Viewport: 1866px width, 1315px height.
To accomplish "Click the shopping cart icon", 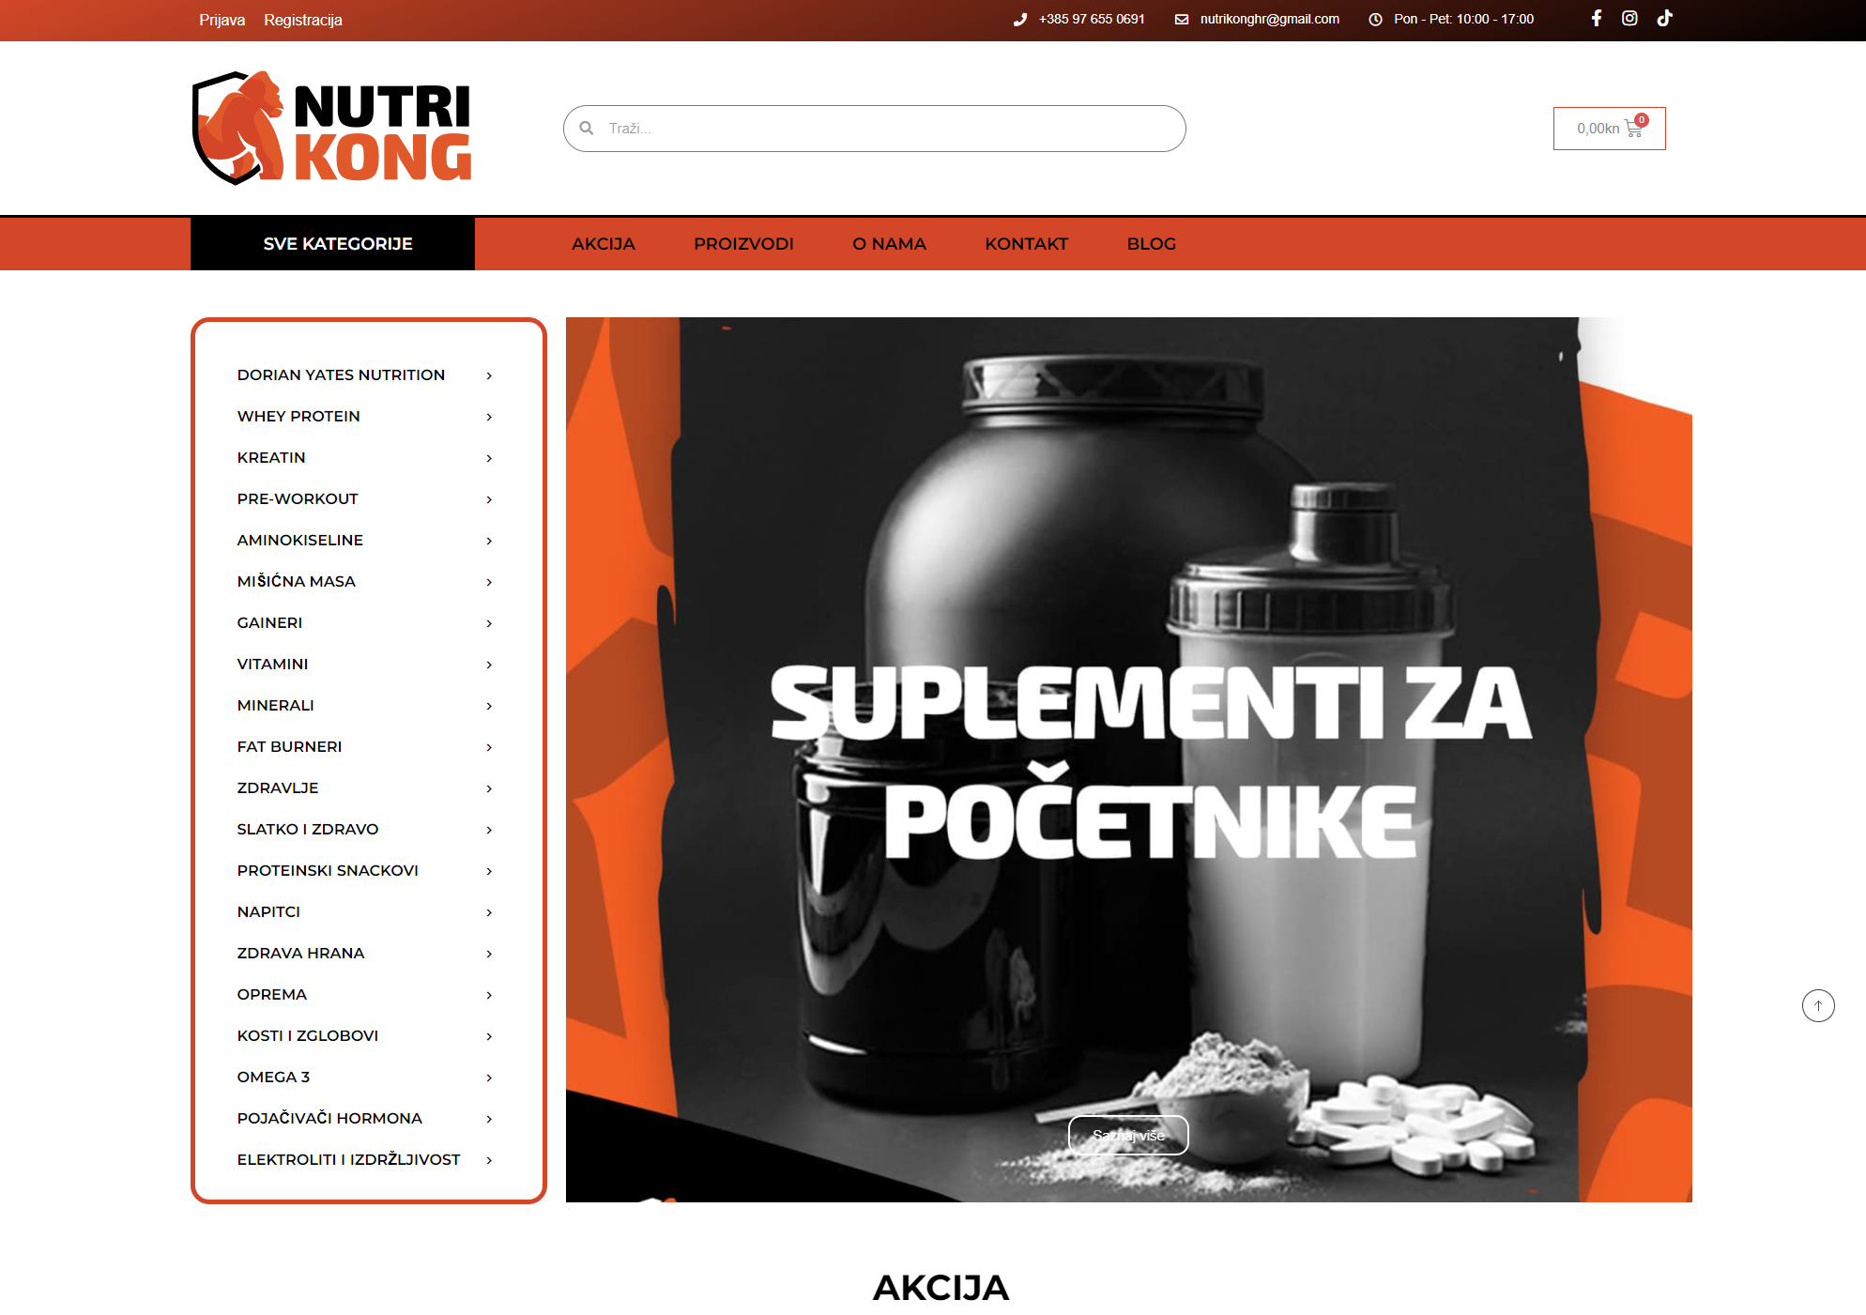I will coord(1634,130).
